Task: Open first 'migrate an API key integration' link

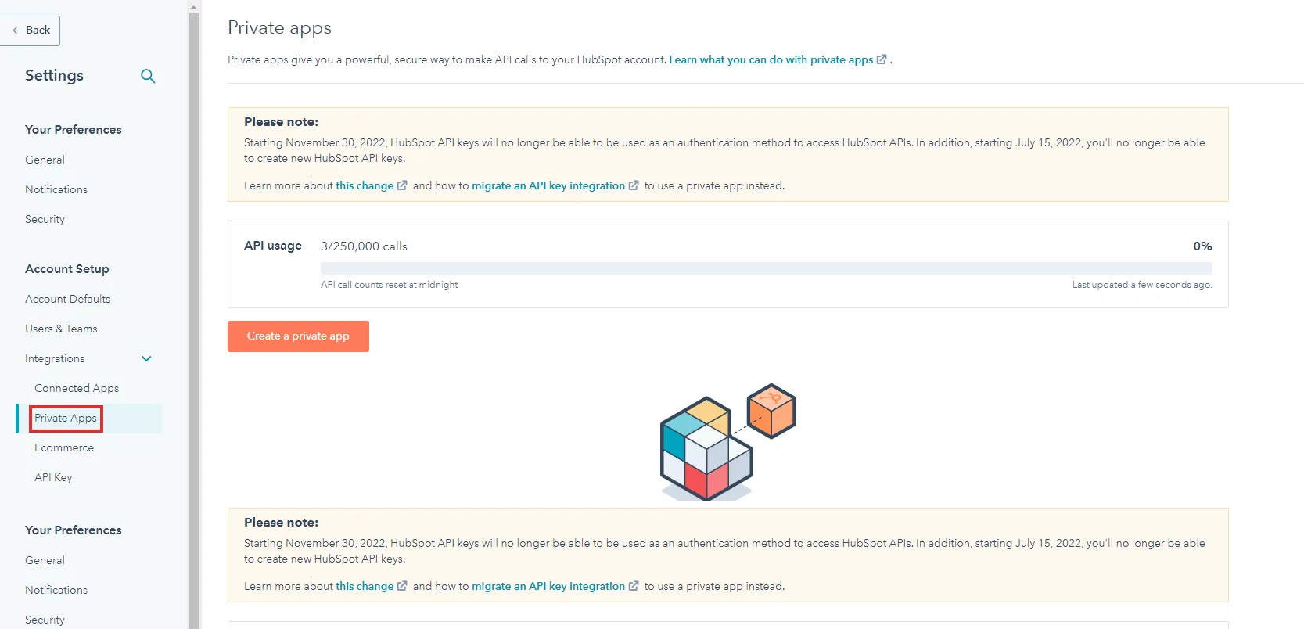Action: click(x=548, y=185)
